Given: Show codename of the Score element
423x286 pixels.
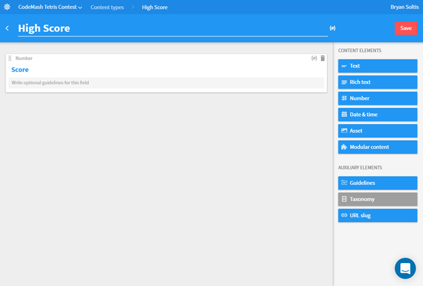Looking at the screenshot, I should pyautogui.click(x=314, y=58).
